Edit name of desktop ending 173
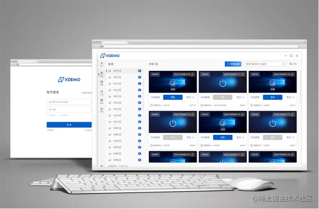Screen dimensions: 319x209 (292, 114)
